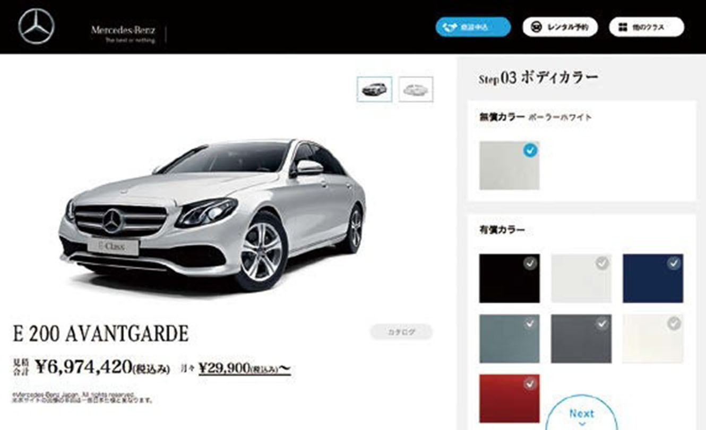
Task: Choose the white swatch between black and navy
Action: pyautogui.click(x=581, y=278)
